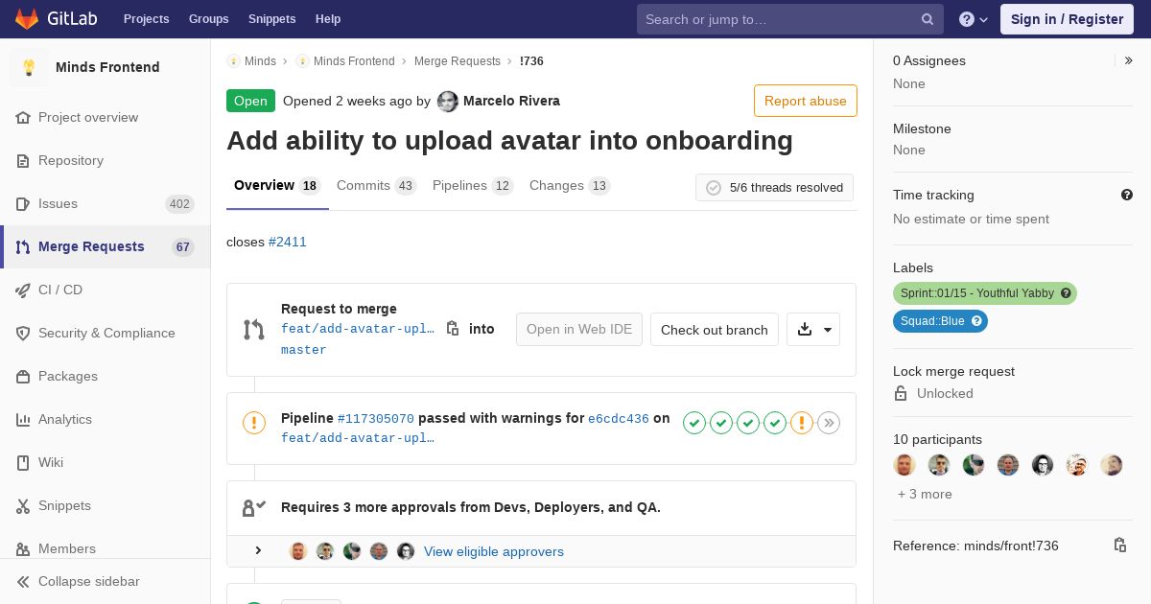Click first participant avatar
1151x604 pixels.
pos(904,465)
